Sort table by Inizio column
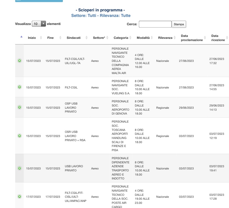The width and height of the screenshot is (229, 208). click(32, 38)
